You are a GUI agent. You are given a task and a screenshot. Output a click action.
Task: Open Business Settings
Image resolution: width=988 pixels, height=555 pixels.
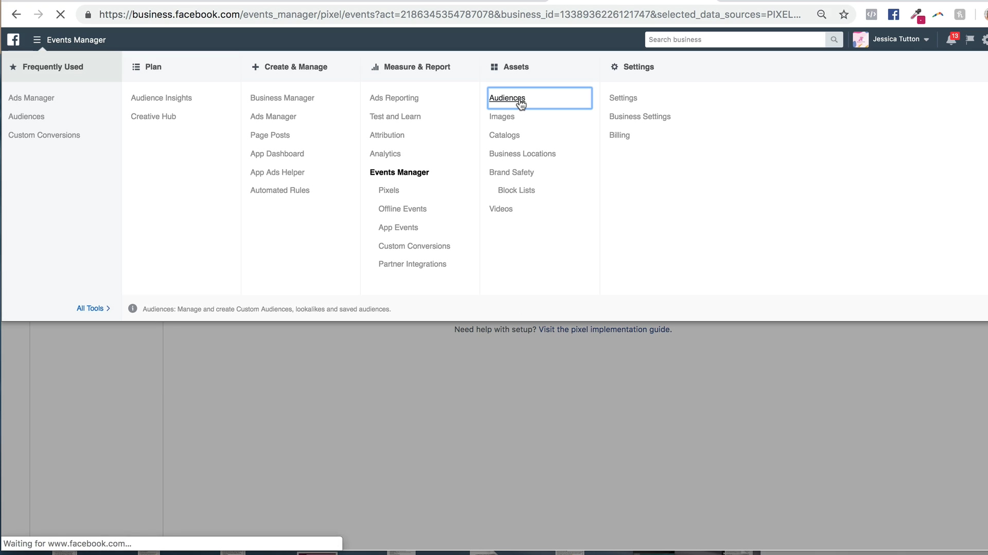point(640,117)
